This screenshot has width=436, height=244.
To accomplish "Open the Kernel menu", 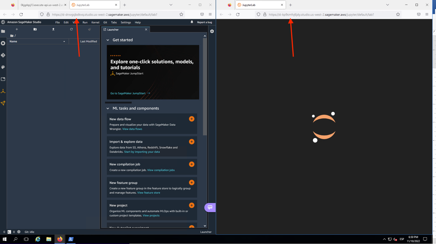I will pos(95,22).
